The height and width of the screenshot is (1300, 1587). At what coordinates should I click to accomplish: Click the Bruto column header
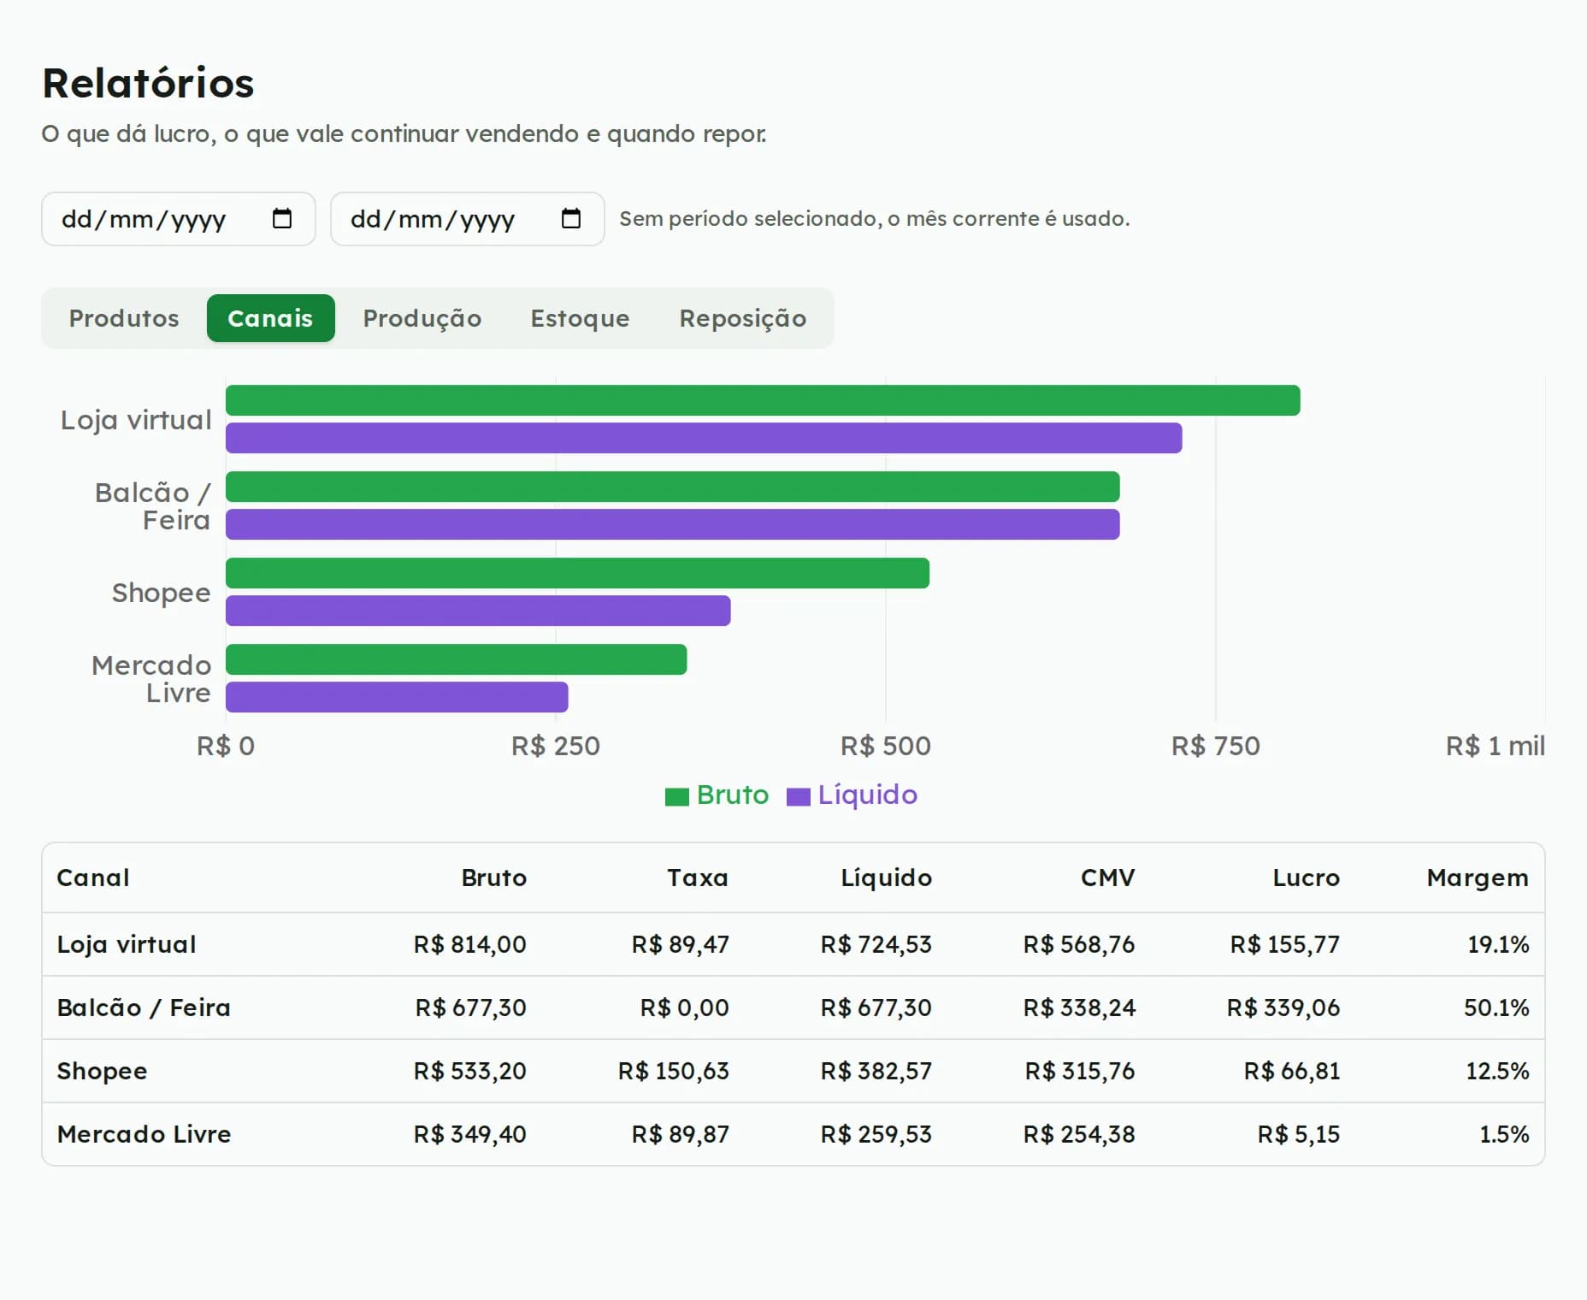click(x=494, y=877)
